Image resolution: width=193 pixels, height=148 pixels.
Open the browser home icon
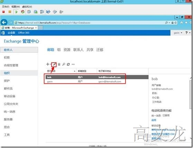click(x=182, y=23)
